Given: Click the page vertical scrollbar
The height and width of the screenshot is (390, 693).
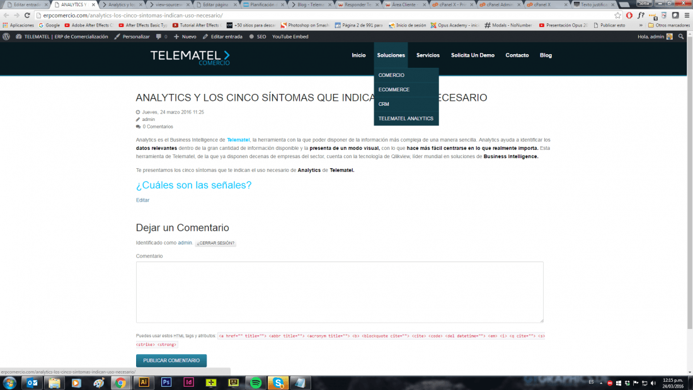Looking at the screenshot, I should (x=690, y=181).
